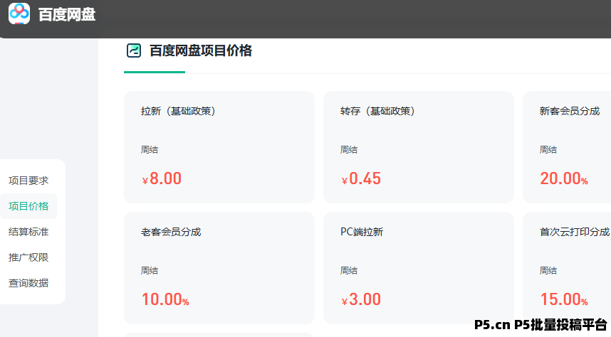The image size is (611, 337).
Task: Click the 20.00% commission value
Action: point(564,178)
